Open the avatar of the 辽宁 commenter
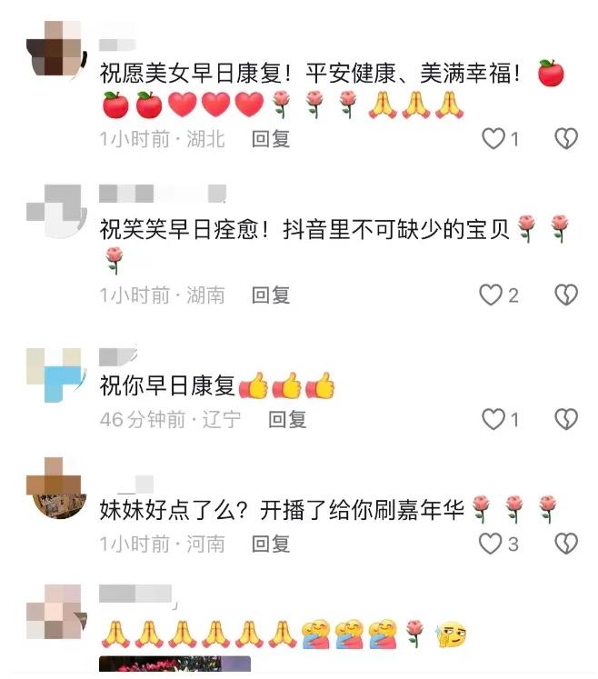Viewport: 598px width, 679px height. pyautogui.click(x=56, y=375)
